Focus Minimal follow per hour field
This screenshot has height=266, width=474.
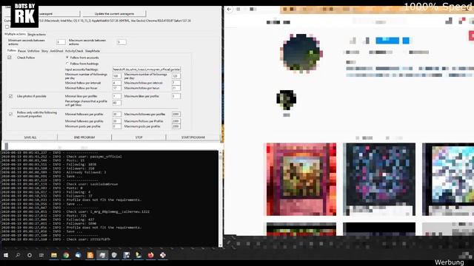click(117, 88)
